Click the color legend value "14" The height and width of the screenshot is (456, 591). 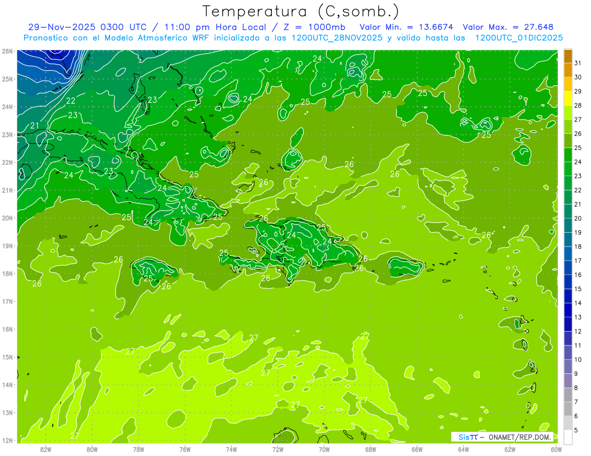(x=578, y=303)
